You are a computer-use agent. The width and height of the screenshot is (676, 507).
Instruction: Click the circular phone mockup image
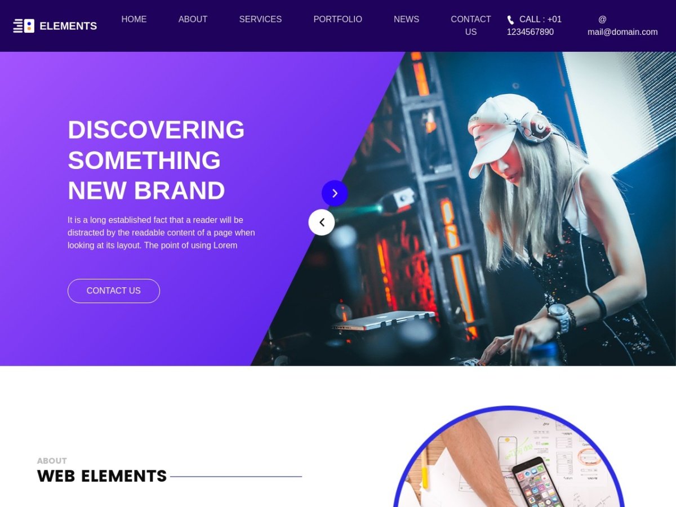tap(509, 456)
